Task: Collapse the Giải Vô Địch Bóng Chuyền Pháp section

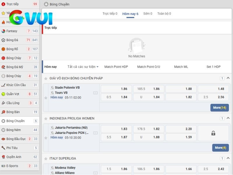Action: coord(228,78)
